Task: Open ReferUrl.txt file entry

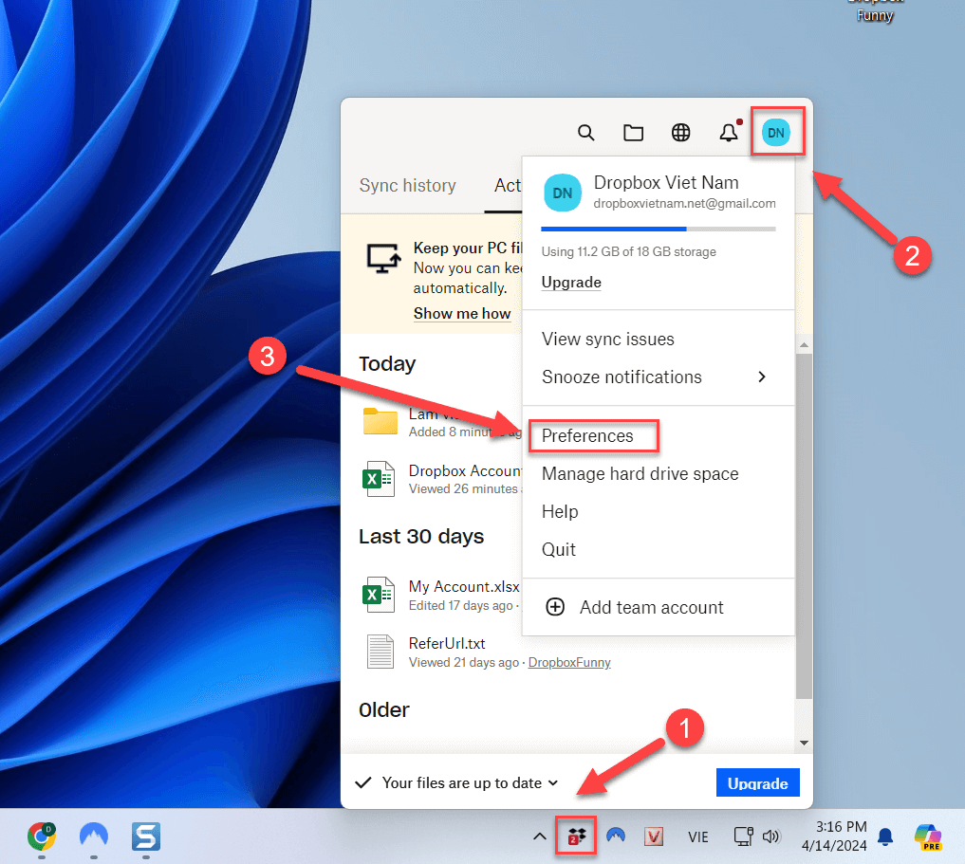Action: click(x=447, y=643)
